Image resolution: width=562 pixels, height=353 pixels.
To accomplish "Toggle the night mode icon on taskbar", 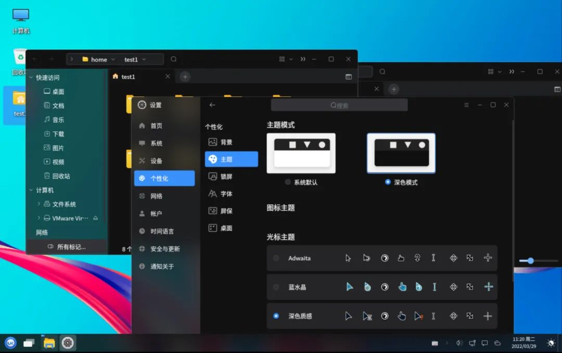I will point(551,343).
